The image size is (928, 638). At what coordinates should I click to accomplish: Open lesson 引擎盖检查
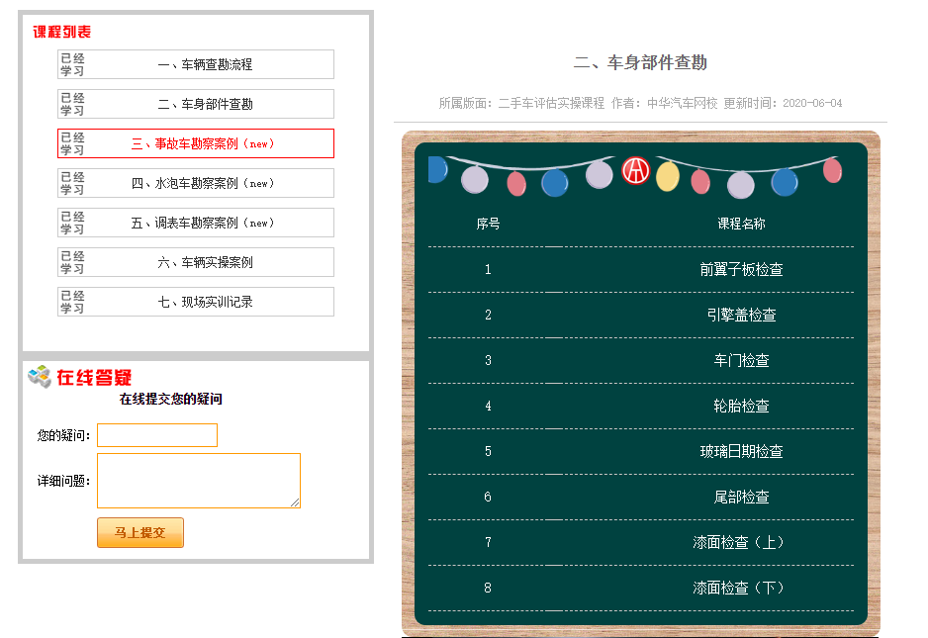coord(741,315)
